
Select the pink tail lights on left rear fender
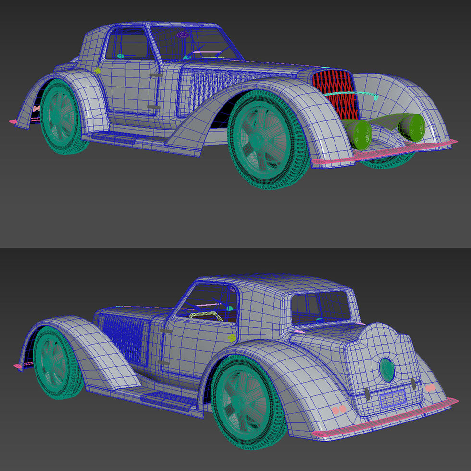point(339,409)
